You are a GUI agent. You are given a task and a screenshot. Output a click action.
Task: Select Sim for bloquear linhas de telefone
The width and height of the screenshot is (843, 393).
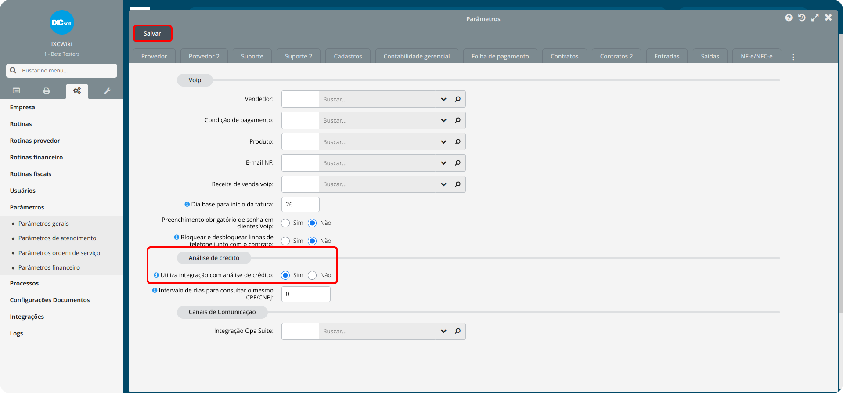[285, 241]
